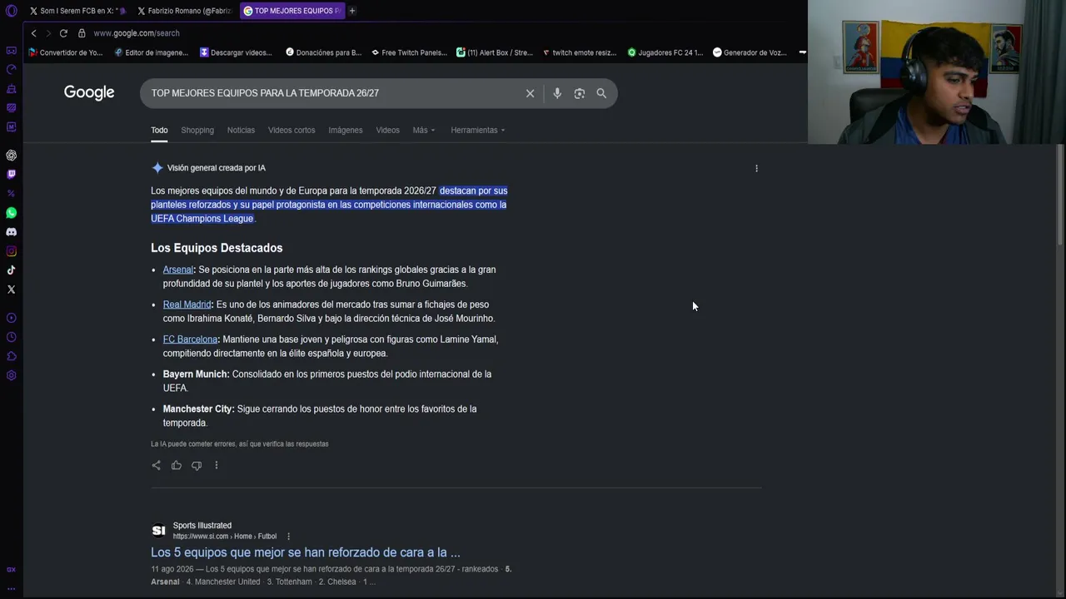The width and height of the screenshot is (1066, 599).
Task: Open extensions cube icon in sidebar
Action: tap(11, 356)
